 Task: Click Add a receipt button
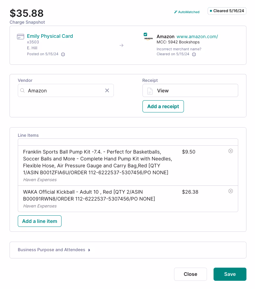pos(163,106)
